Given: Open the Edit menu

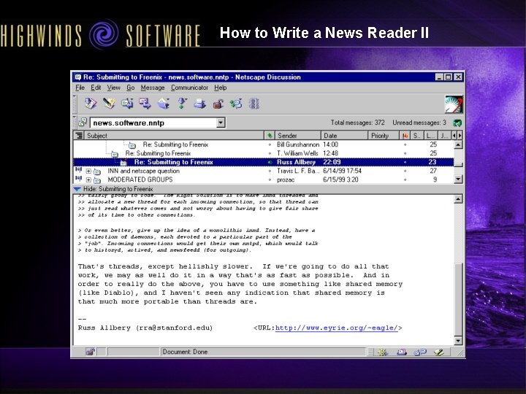Looking at the screenshot, I should (96, 88).
